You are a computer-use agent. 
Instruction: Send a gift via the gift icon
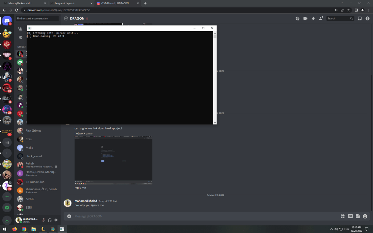343,216
